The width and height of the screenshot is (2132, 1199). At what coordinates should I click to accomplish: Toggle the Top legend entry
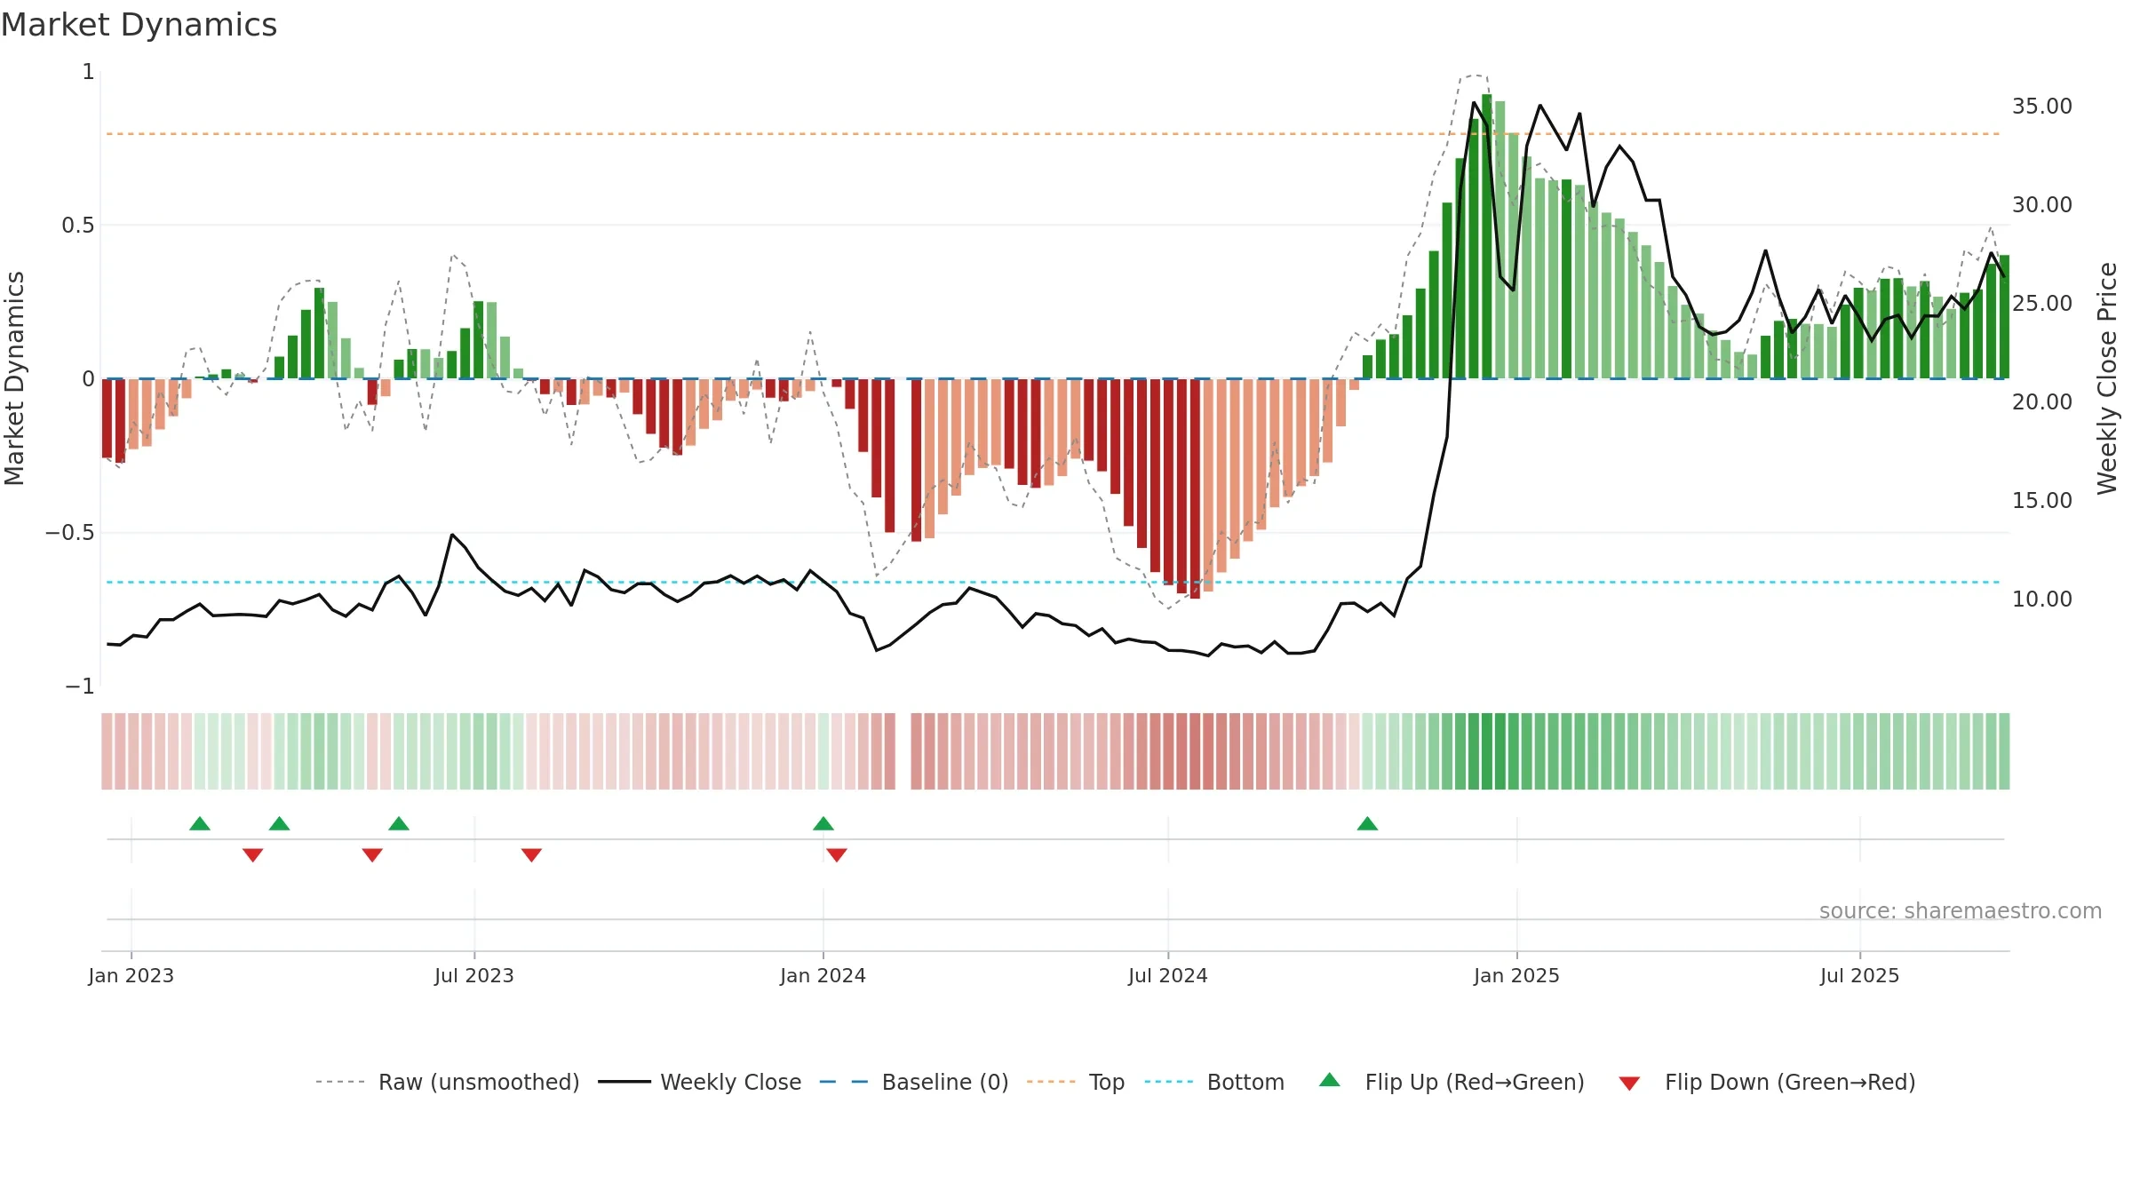[x=1076, y=1082]
